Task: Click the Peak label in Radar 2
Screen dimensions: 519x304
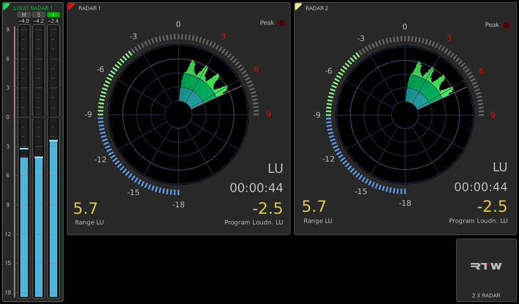Action: (x=492, y=25)
